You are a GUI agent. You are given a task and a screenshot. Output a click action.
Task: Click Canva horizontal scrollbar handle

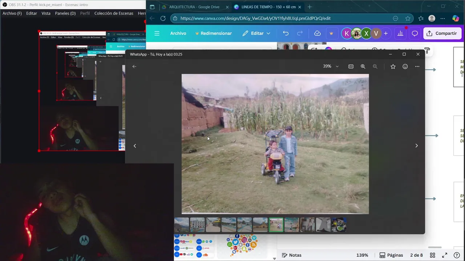[x=435, y=248]
